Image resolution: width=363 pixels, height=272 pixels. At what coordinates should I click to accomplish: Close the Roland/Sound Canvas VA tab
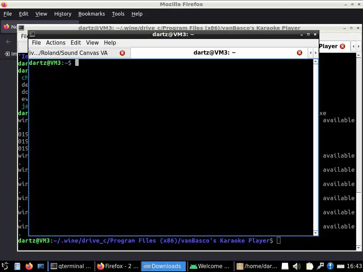point(122,53)
